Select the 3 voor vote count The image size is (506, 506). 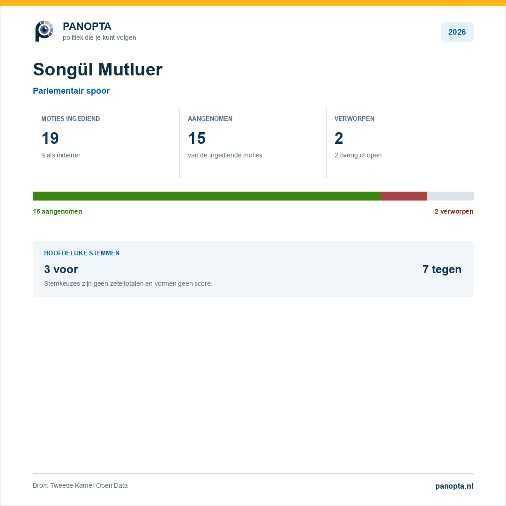pyautogui.click(x=61, y=269)
